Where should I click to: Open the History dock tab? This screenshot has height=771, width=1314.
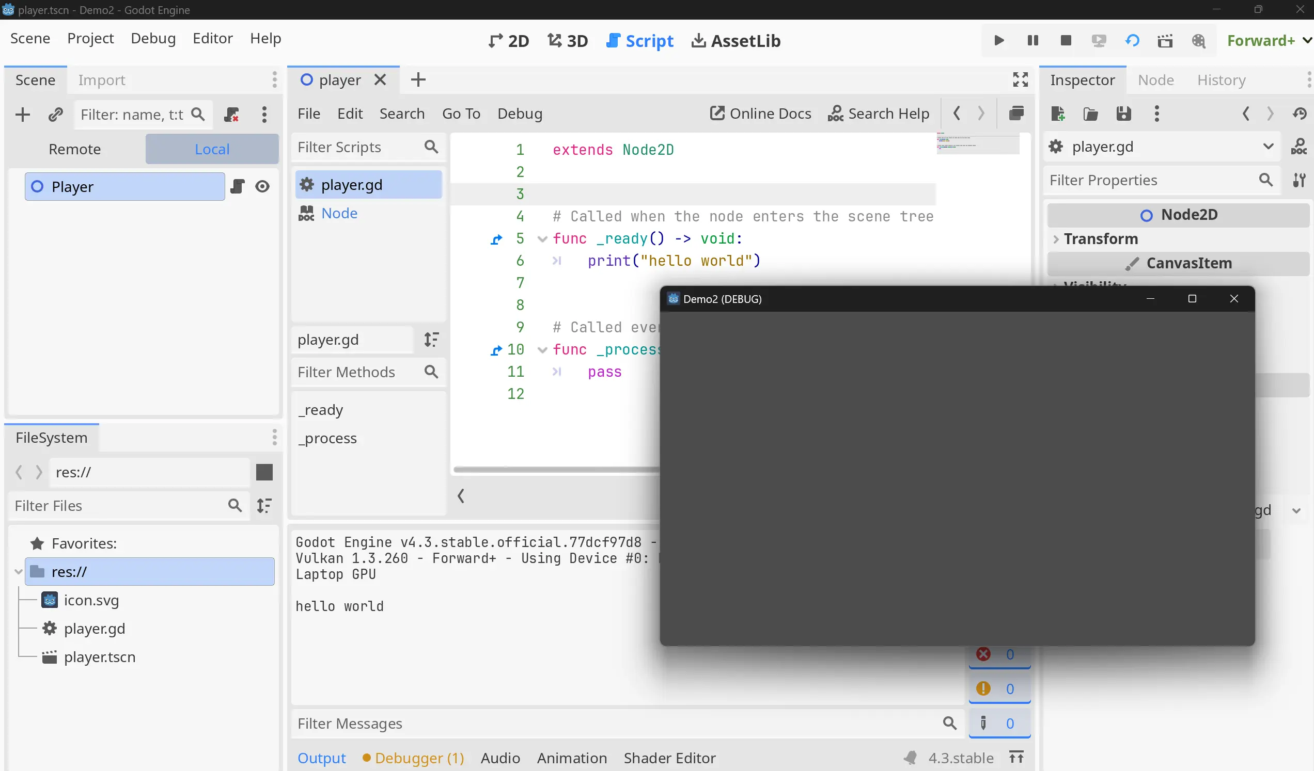(x=1221, y=79)
